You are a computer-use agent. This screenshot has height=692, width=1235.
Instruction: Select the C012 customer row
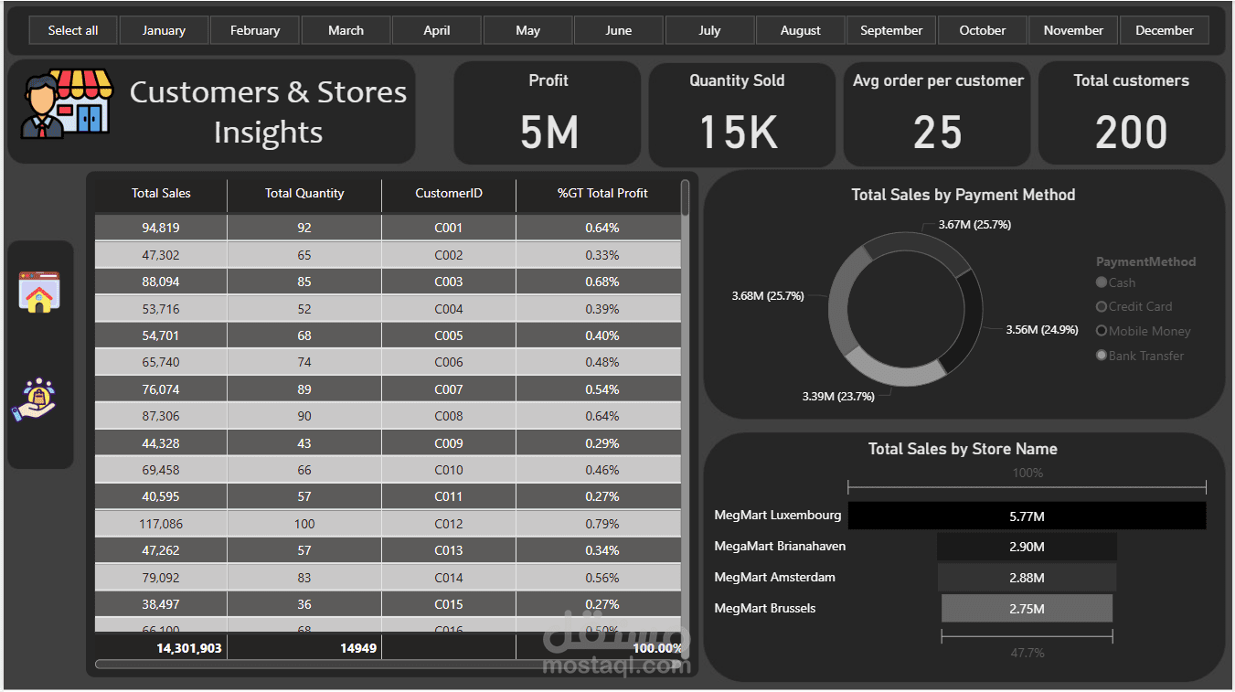click(448, 524)
